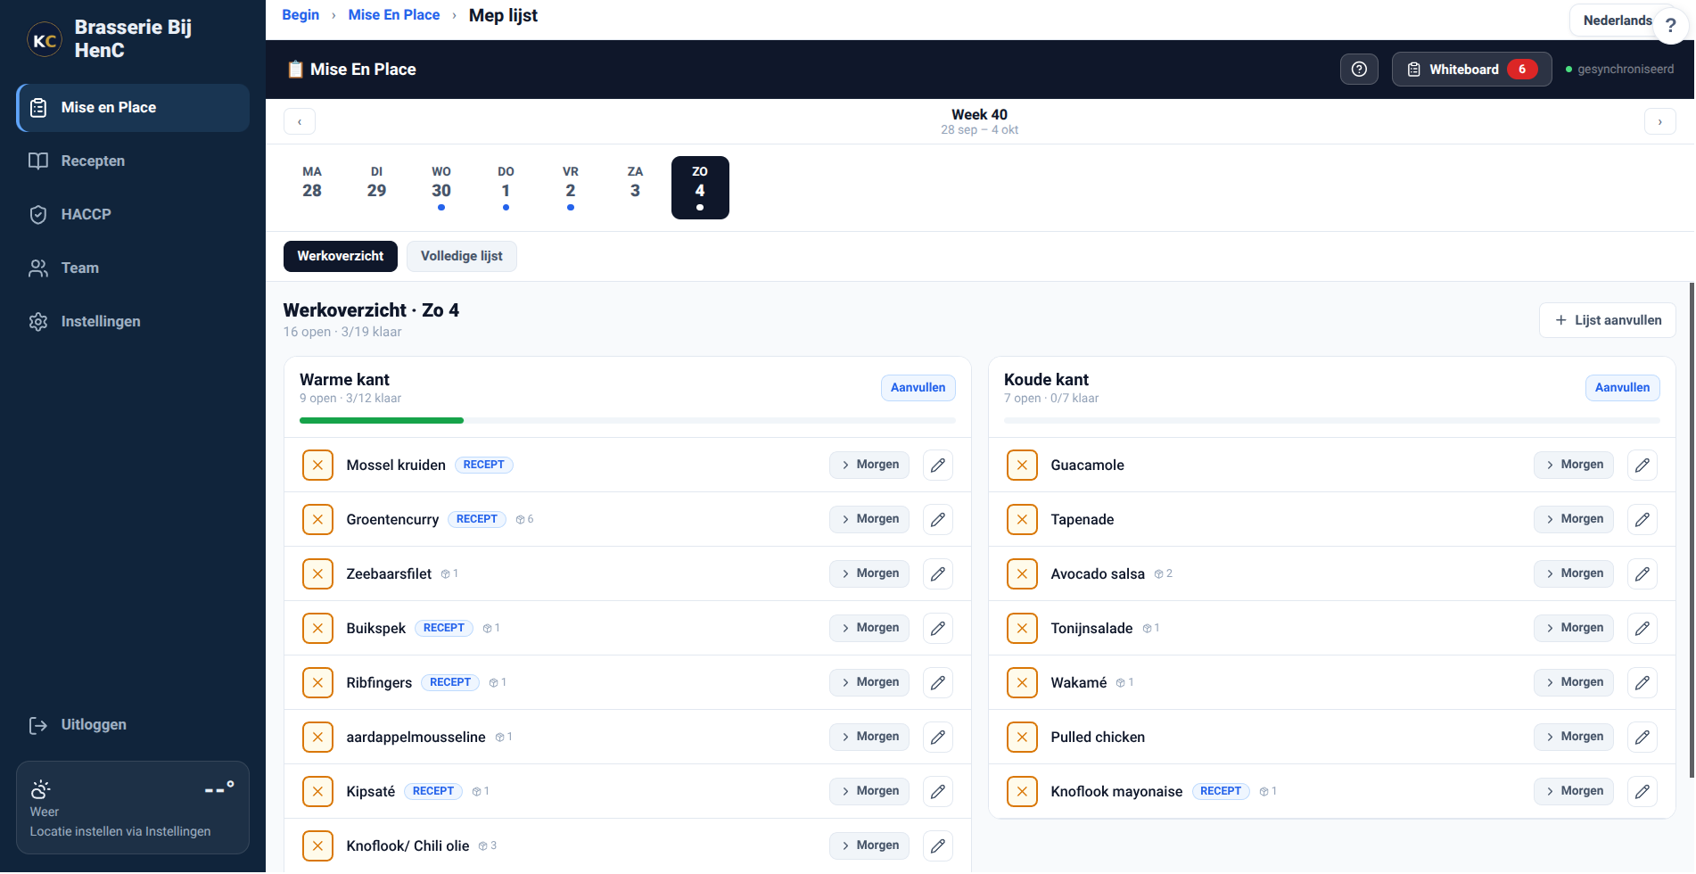The width and height of the screenshot is (1696, 874).
Task: Move Guacamole to Morgen
Action: 1574,465
